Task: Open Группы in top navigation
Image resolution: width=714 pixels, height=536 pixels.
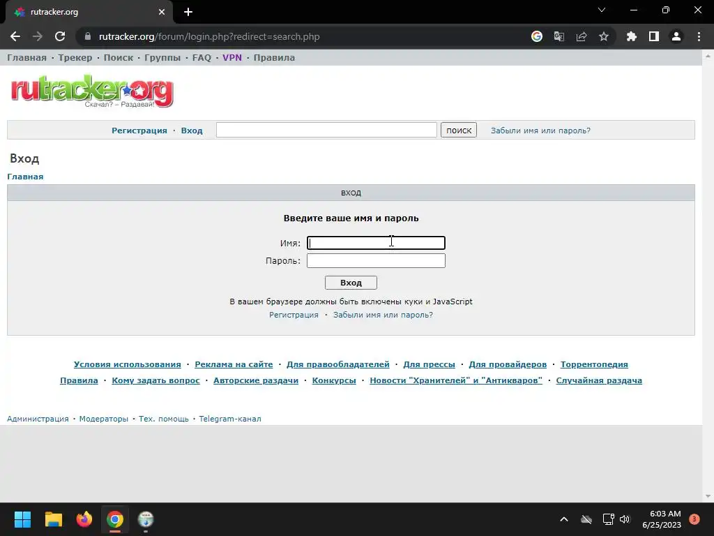Action: [x=162, y=58]
